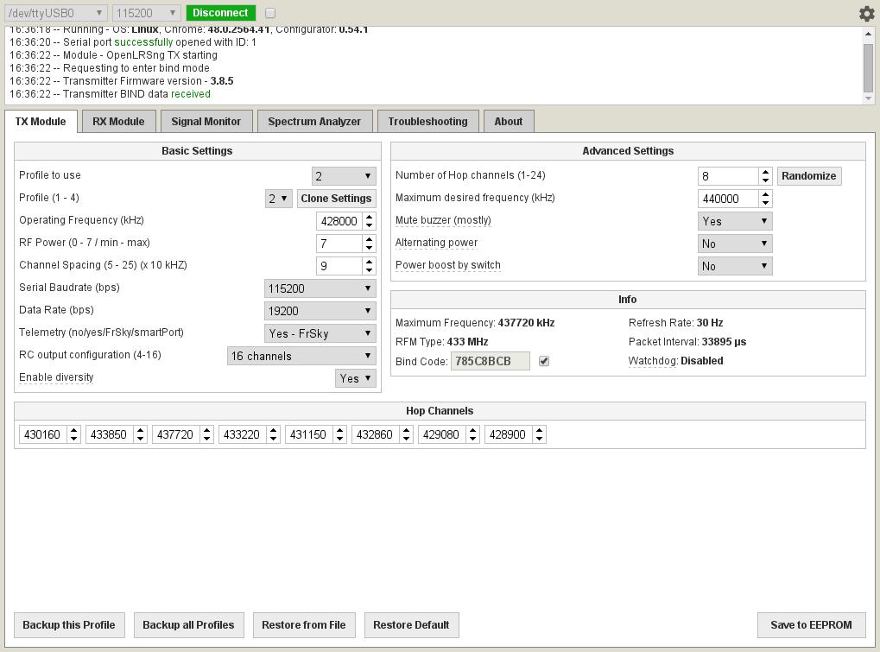Open the Enable diversity dropdown
Screen dimensions: 880x652
tap(355, 378)
